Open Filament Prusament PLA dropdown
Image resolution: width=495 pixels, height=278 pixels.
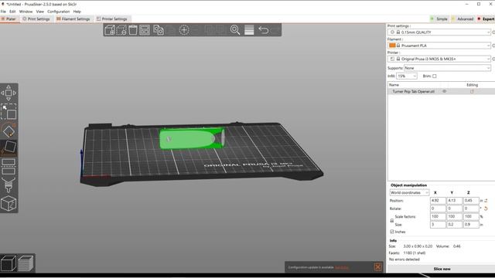coord(439,46)
